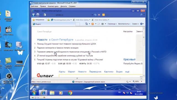Click USD ЦБ exchange rate 63.87
Screen dimensions: 177x100
click(46, 64)
